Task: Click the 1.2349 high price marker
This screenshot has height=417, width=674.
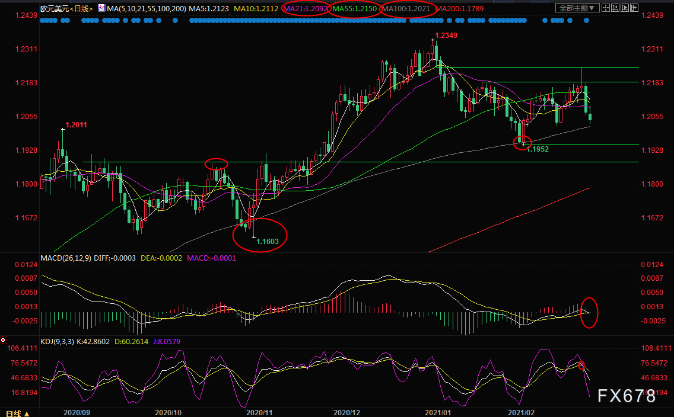Action: coord(446,35)
